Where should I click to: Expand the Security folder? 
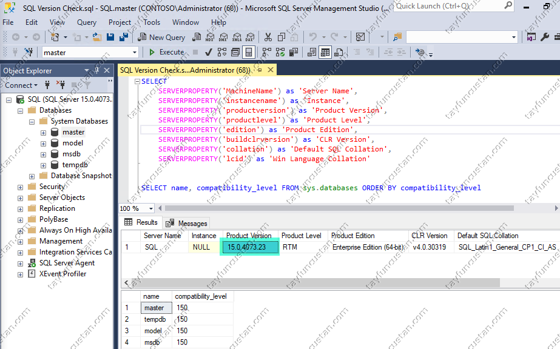[x=21, y=187]
